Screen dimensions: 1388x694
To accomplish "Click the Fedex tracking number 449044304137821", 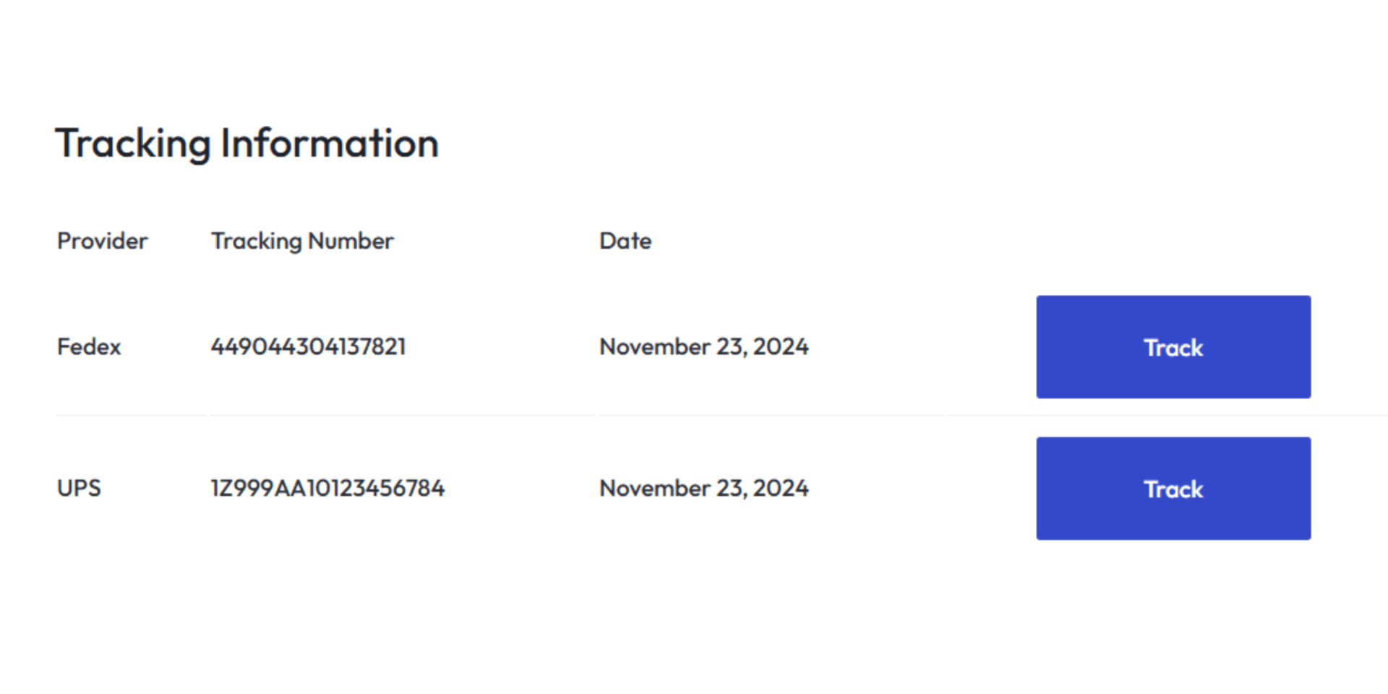I will coord(308,347).
